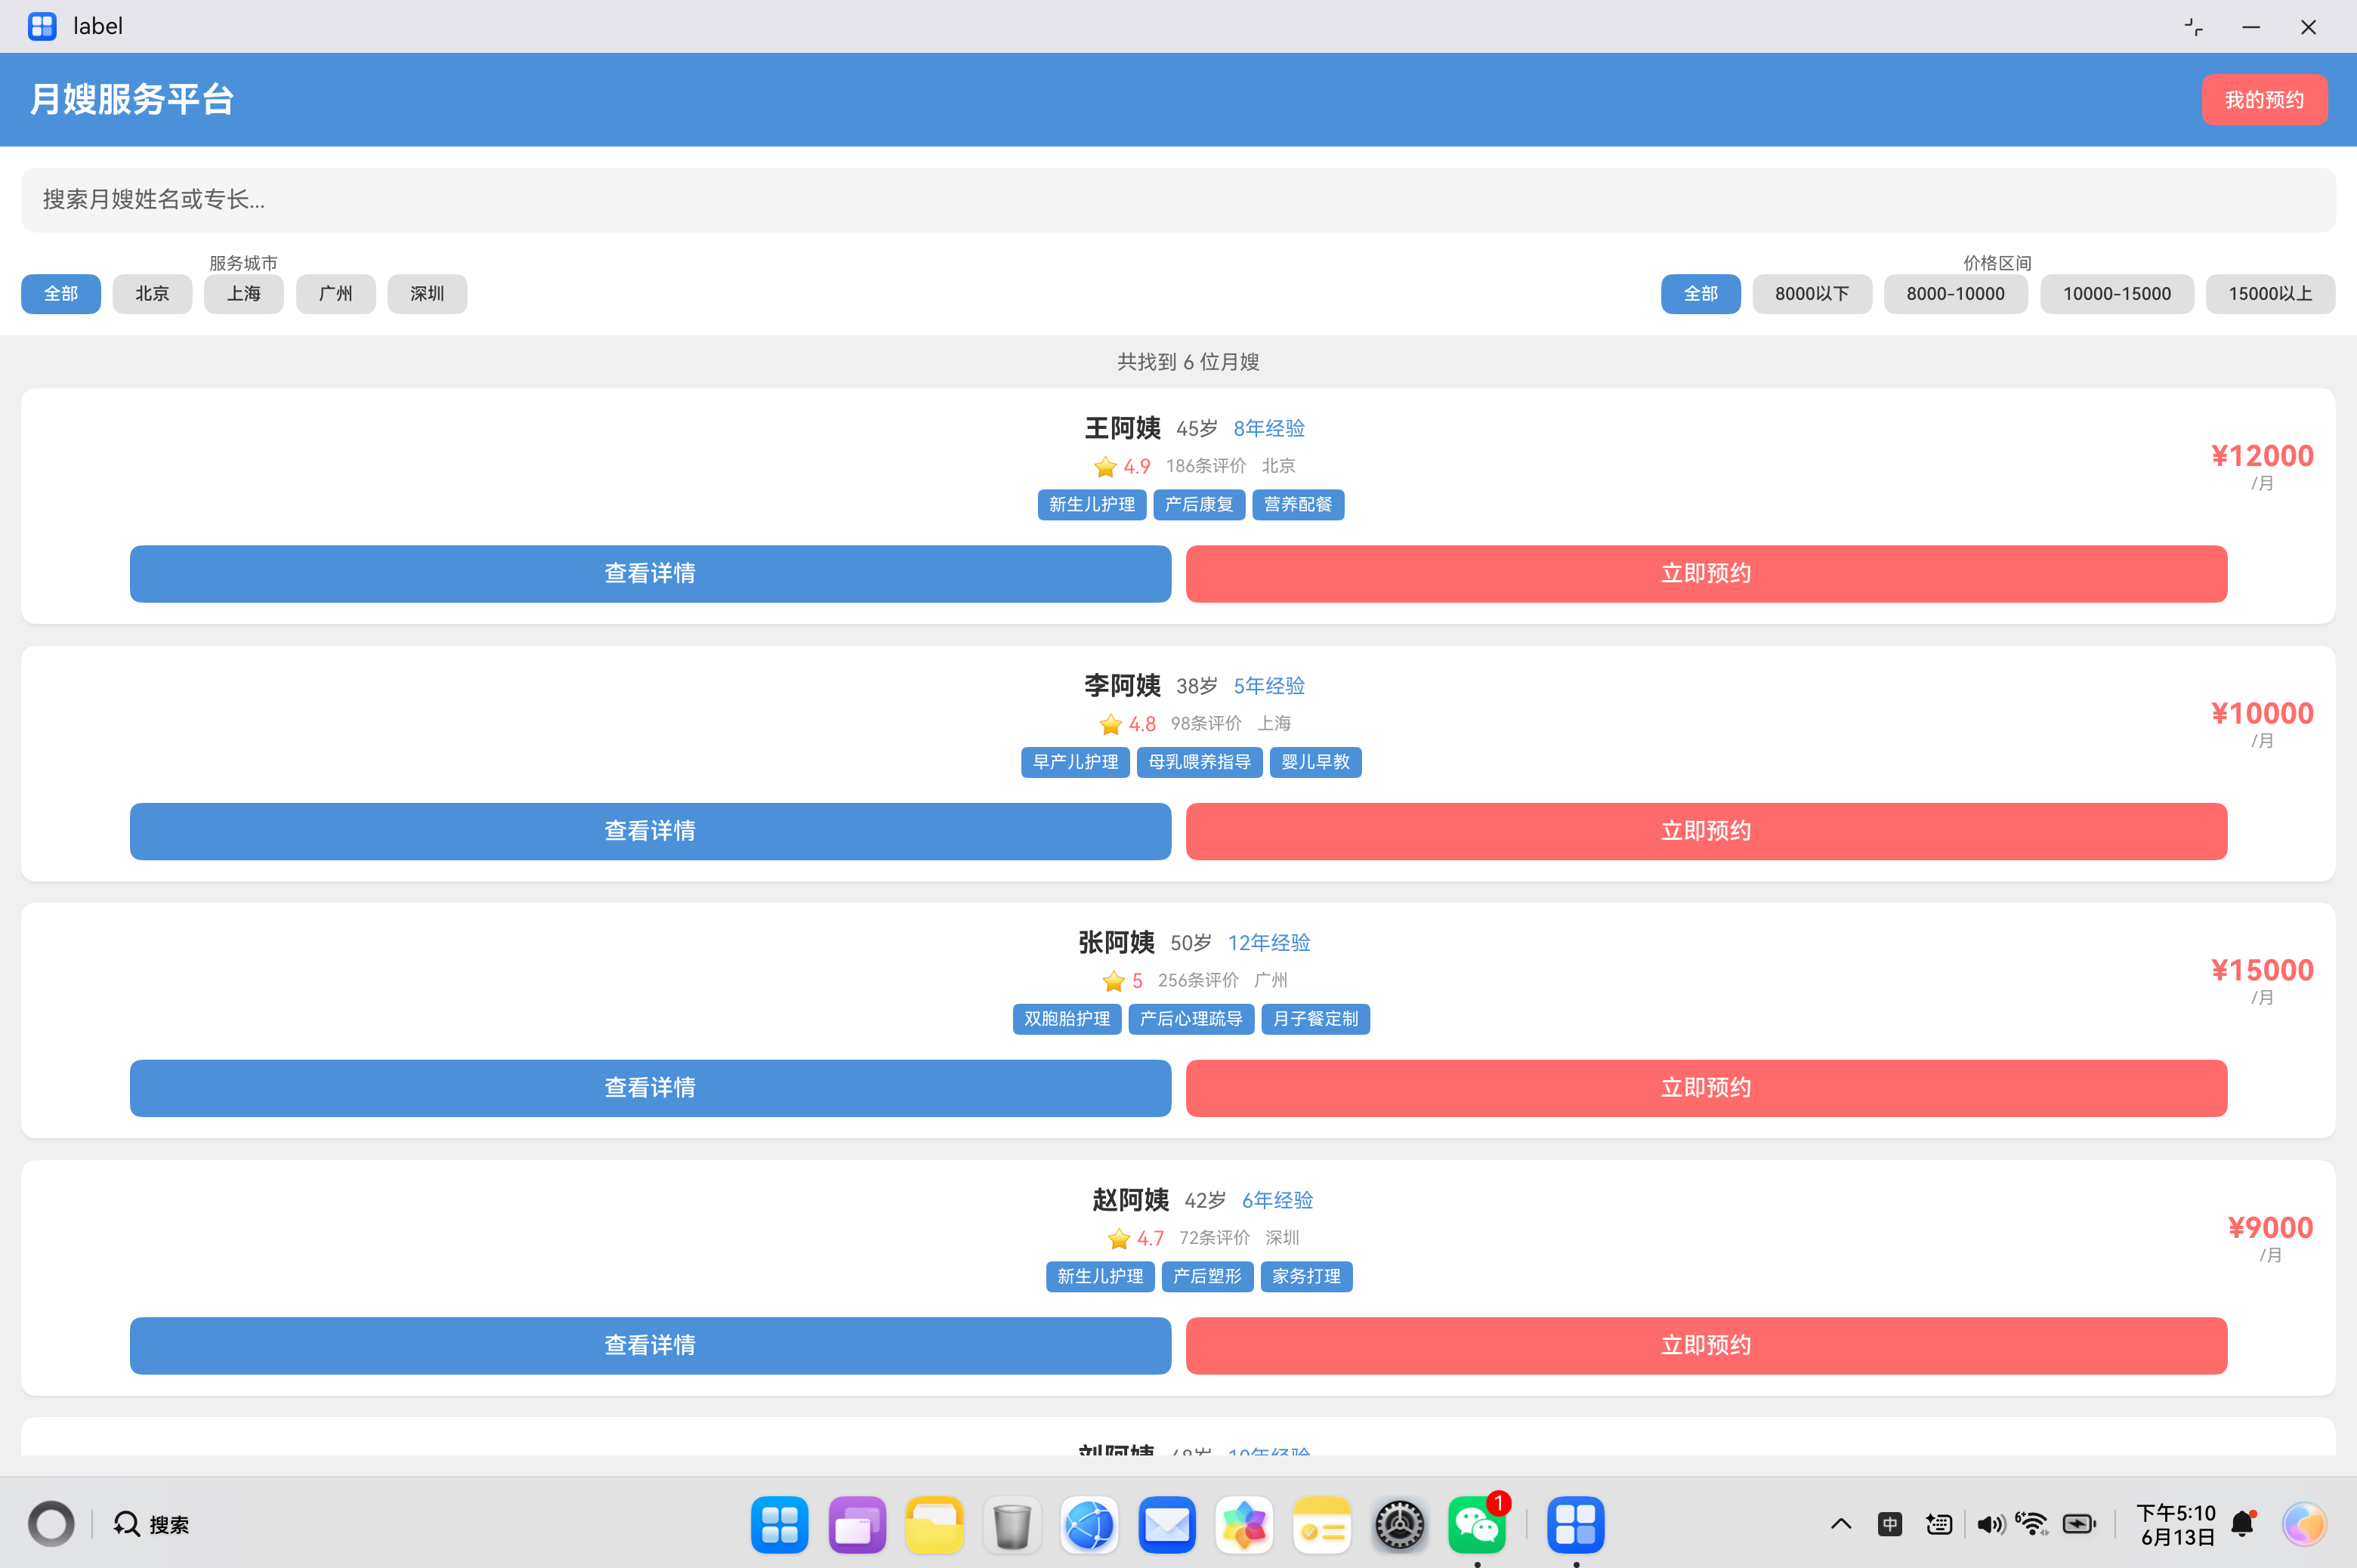Open the clock showing 下午5:10
The image size is (2357, 1568).
pyautogui.click(x=2177, y=1524)
